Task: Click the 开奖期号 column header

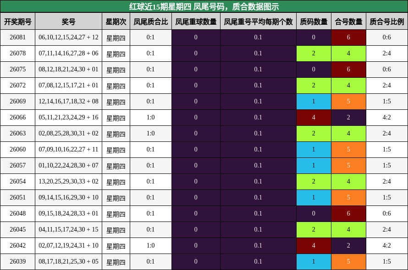Action: (18, 22)
